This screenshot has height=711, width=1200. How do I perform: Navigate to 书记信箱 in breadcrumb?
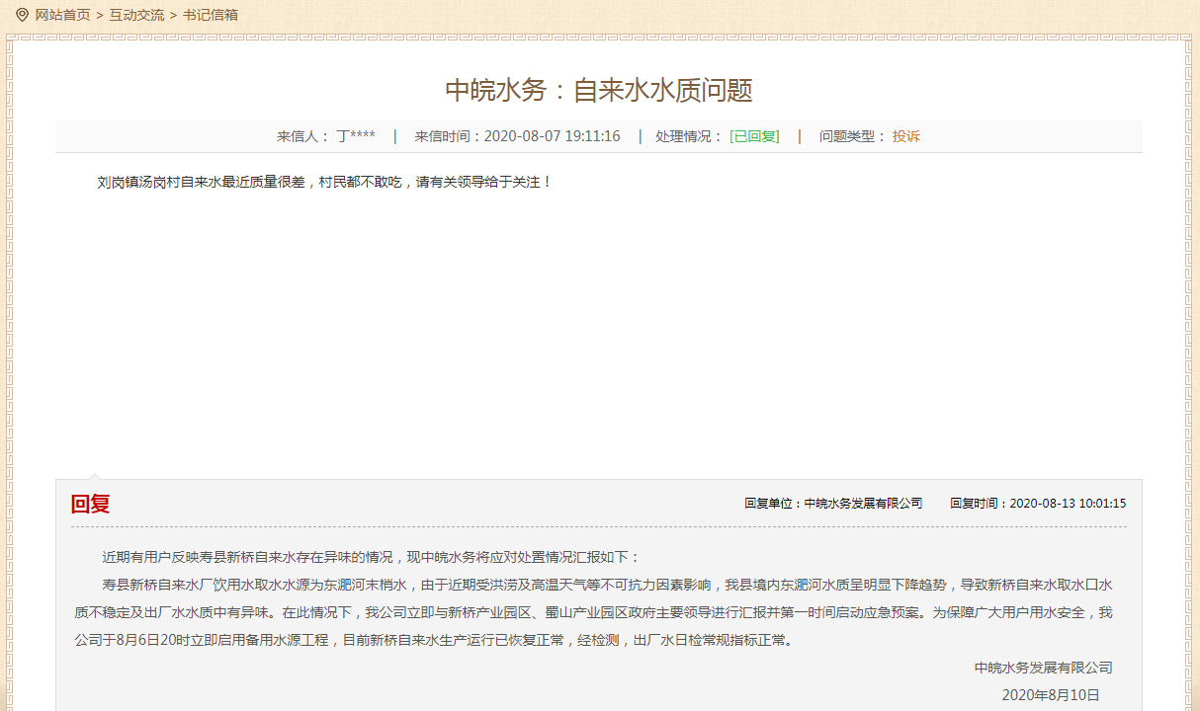210,15
